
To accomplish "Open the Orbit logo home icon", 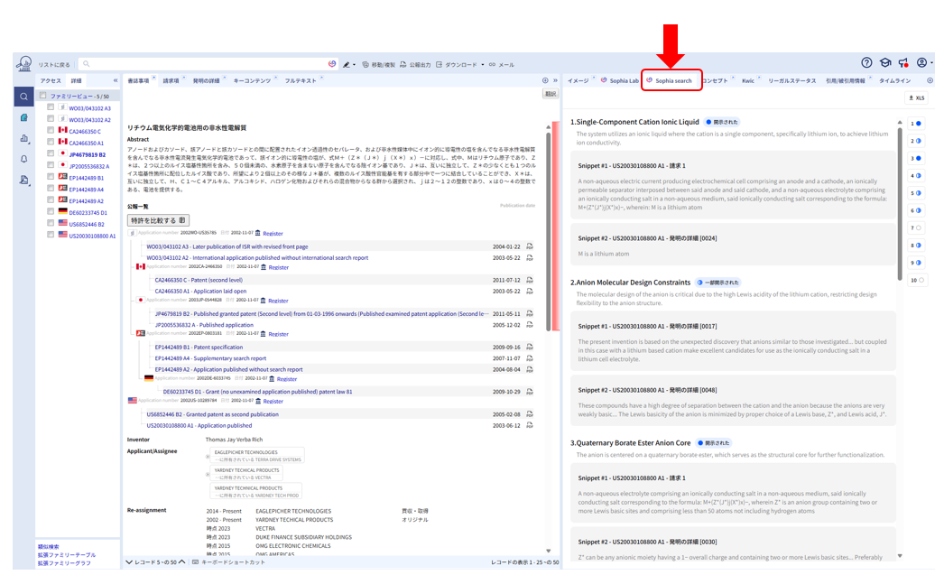I will tap(24, 63).
